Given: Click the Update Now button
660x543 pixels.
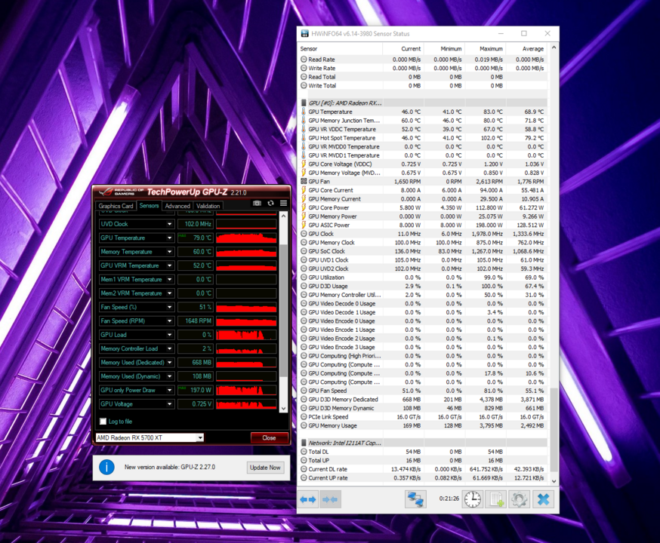Looking at the screenshot, I should click(x=265, y=468).
